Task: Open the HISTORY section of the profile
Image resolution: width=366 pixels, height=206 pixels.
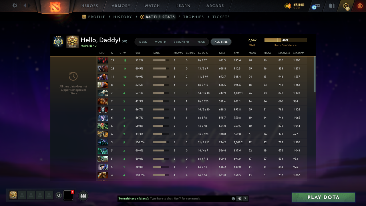Action: (122, 17)
